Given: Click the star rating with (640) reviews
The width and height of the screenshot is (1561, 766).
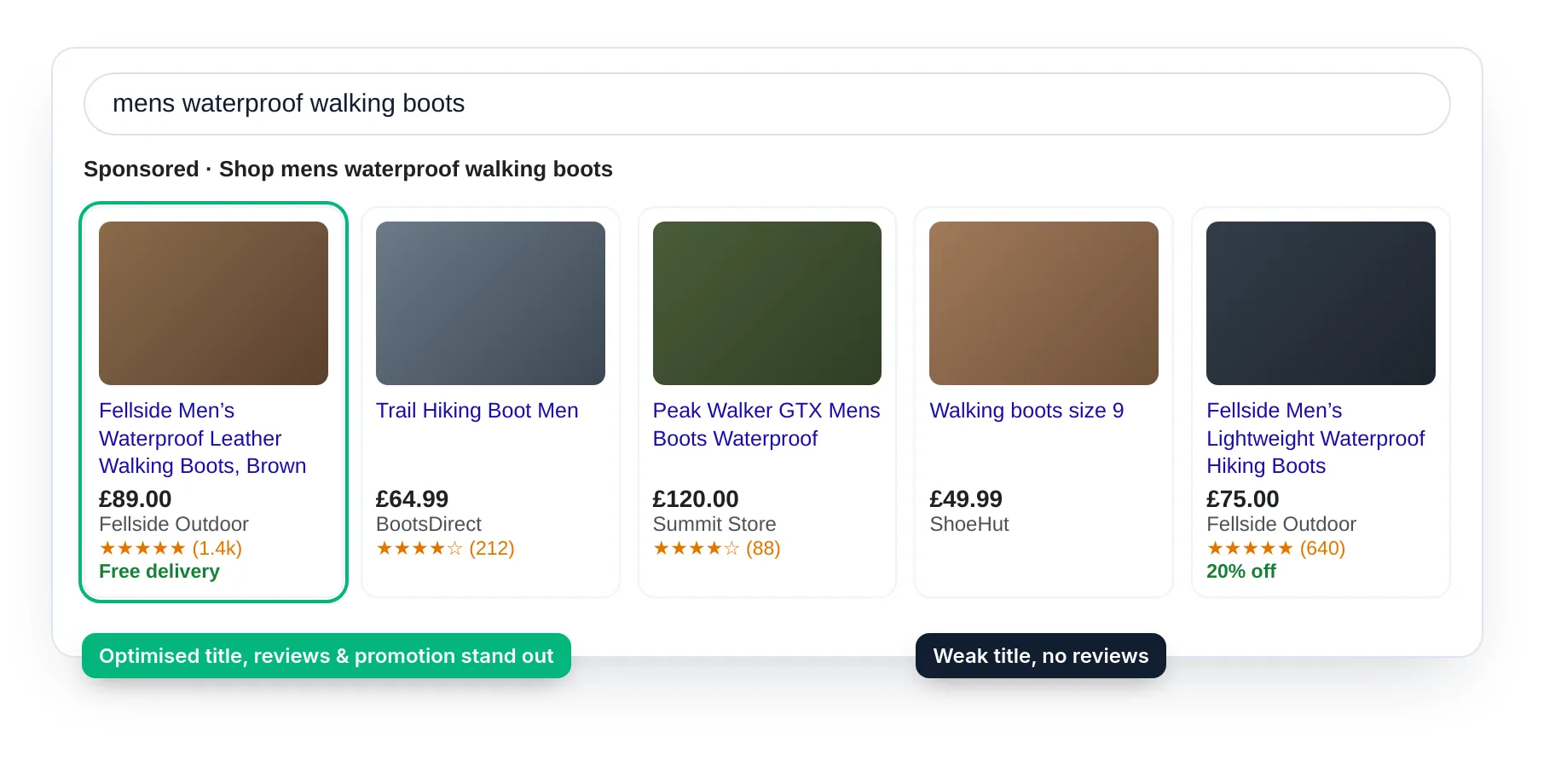Looking at the screenshot, I should 1276,548.
